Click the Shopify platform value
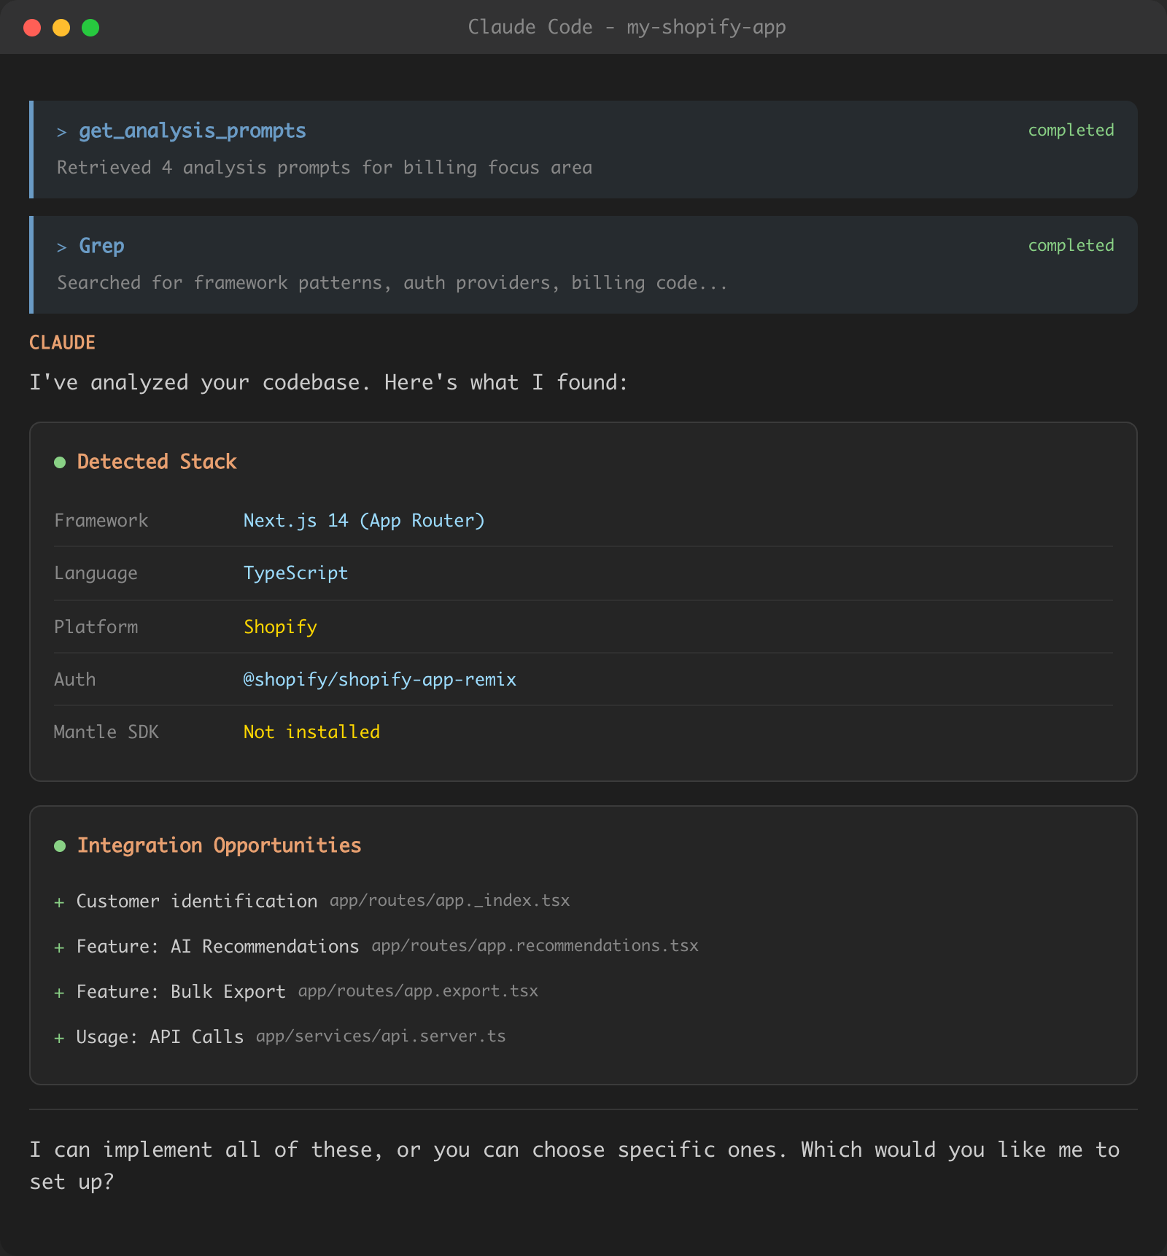 [x=280, y=627]
